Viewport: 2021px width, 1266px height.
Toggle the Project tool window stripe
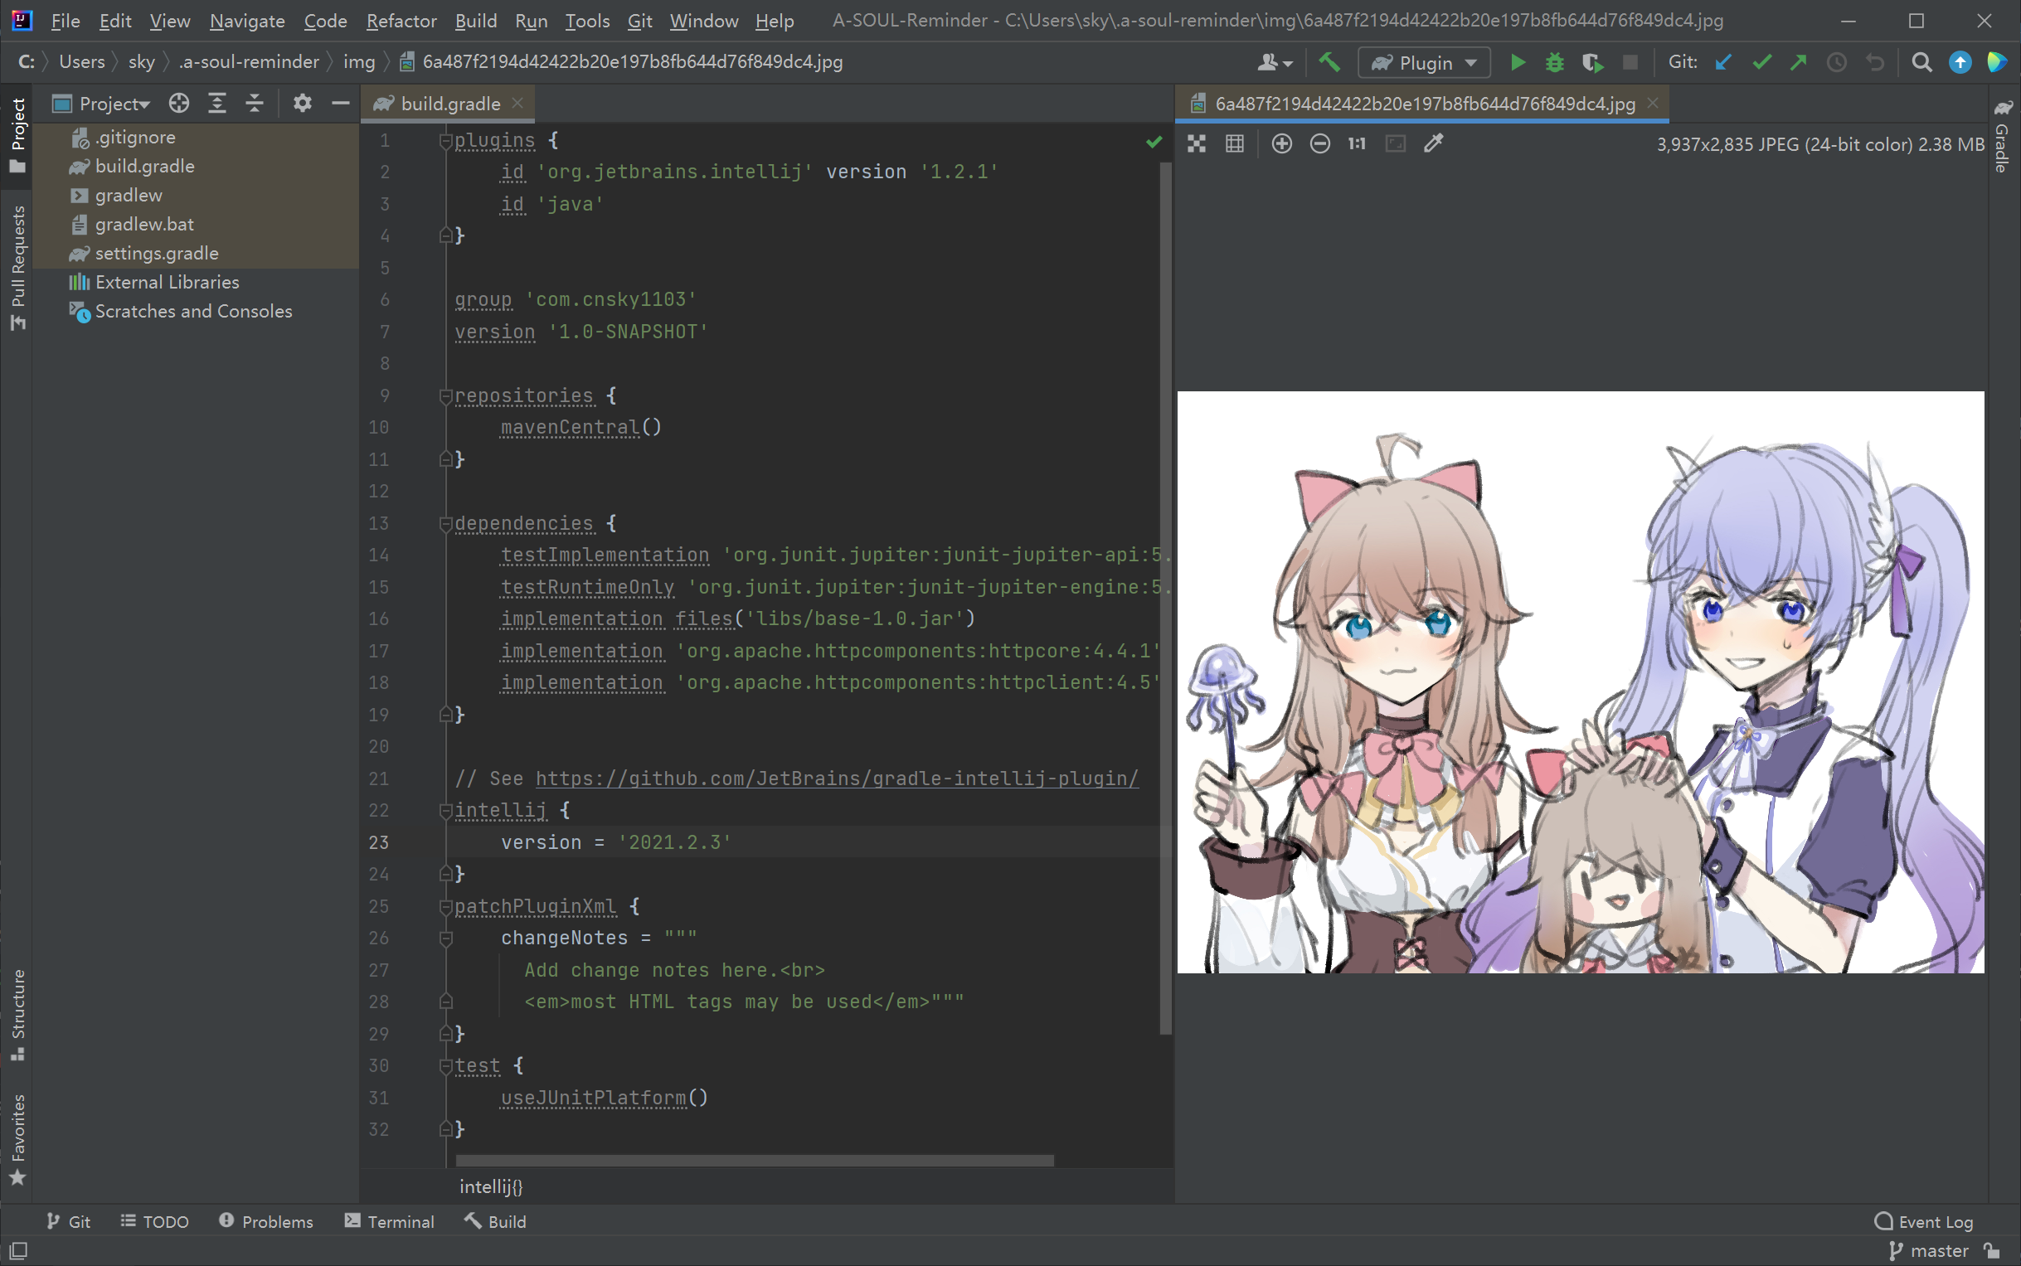tap(17, 134)
